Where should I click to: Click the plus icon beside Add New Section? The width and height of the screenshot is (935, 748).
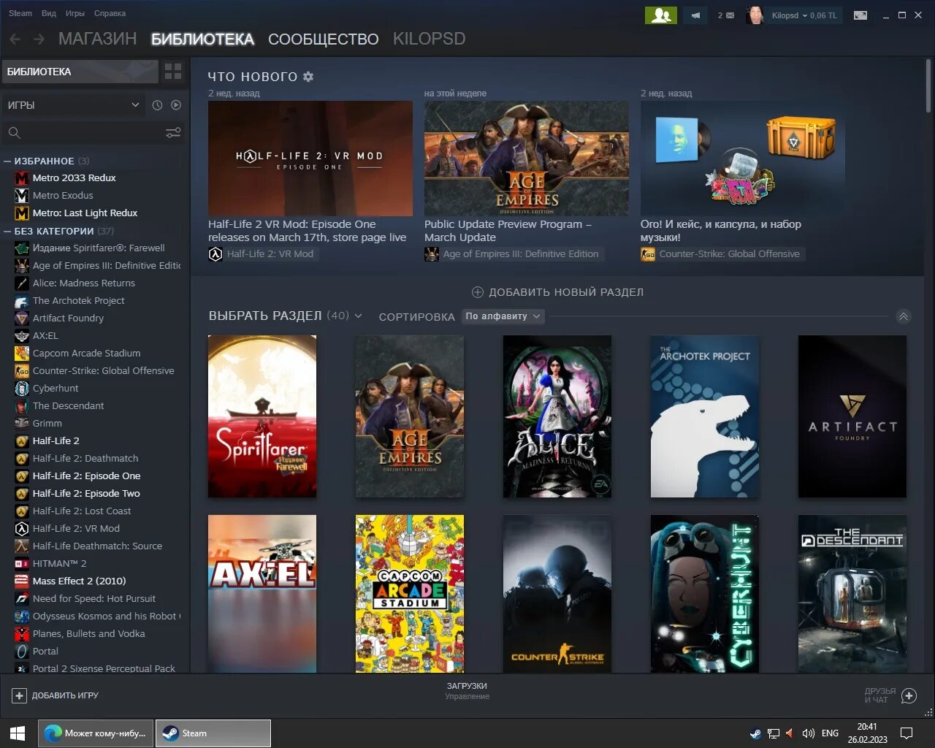coord(478,292)
